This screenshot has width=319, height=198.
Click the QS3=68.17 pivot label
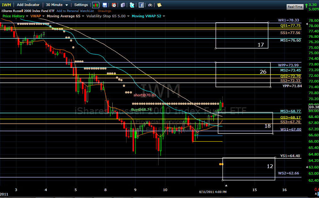tap(290, 117)
